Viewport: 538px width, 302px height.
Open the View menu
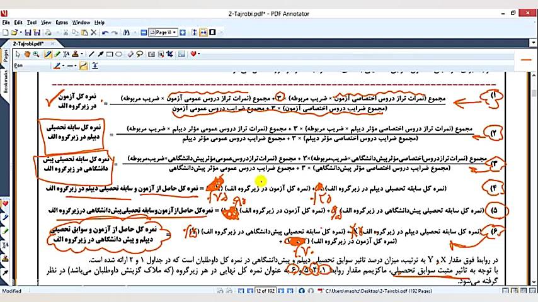coord(46,23)
